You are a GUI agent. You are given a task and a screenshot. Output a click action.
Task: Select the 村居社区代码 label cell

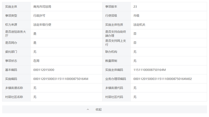pyautogui.click(x=114, y=97)
